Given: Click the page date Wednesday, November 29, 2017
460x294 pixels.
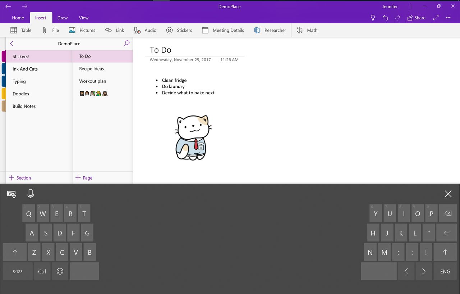Looking at the screenshot, I should pyautogui.click(x=180, y=59).
